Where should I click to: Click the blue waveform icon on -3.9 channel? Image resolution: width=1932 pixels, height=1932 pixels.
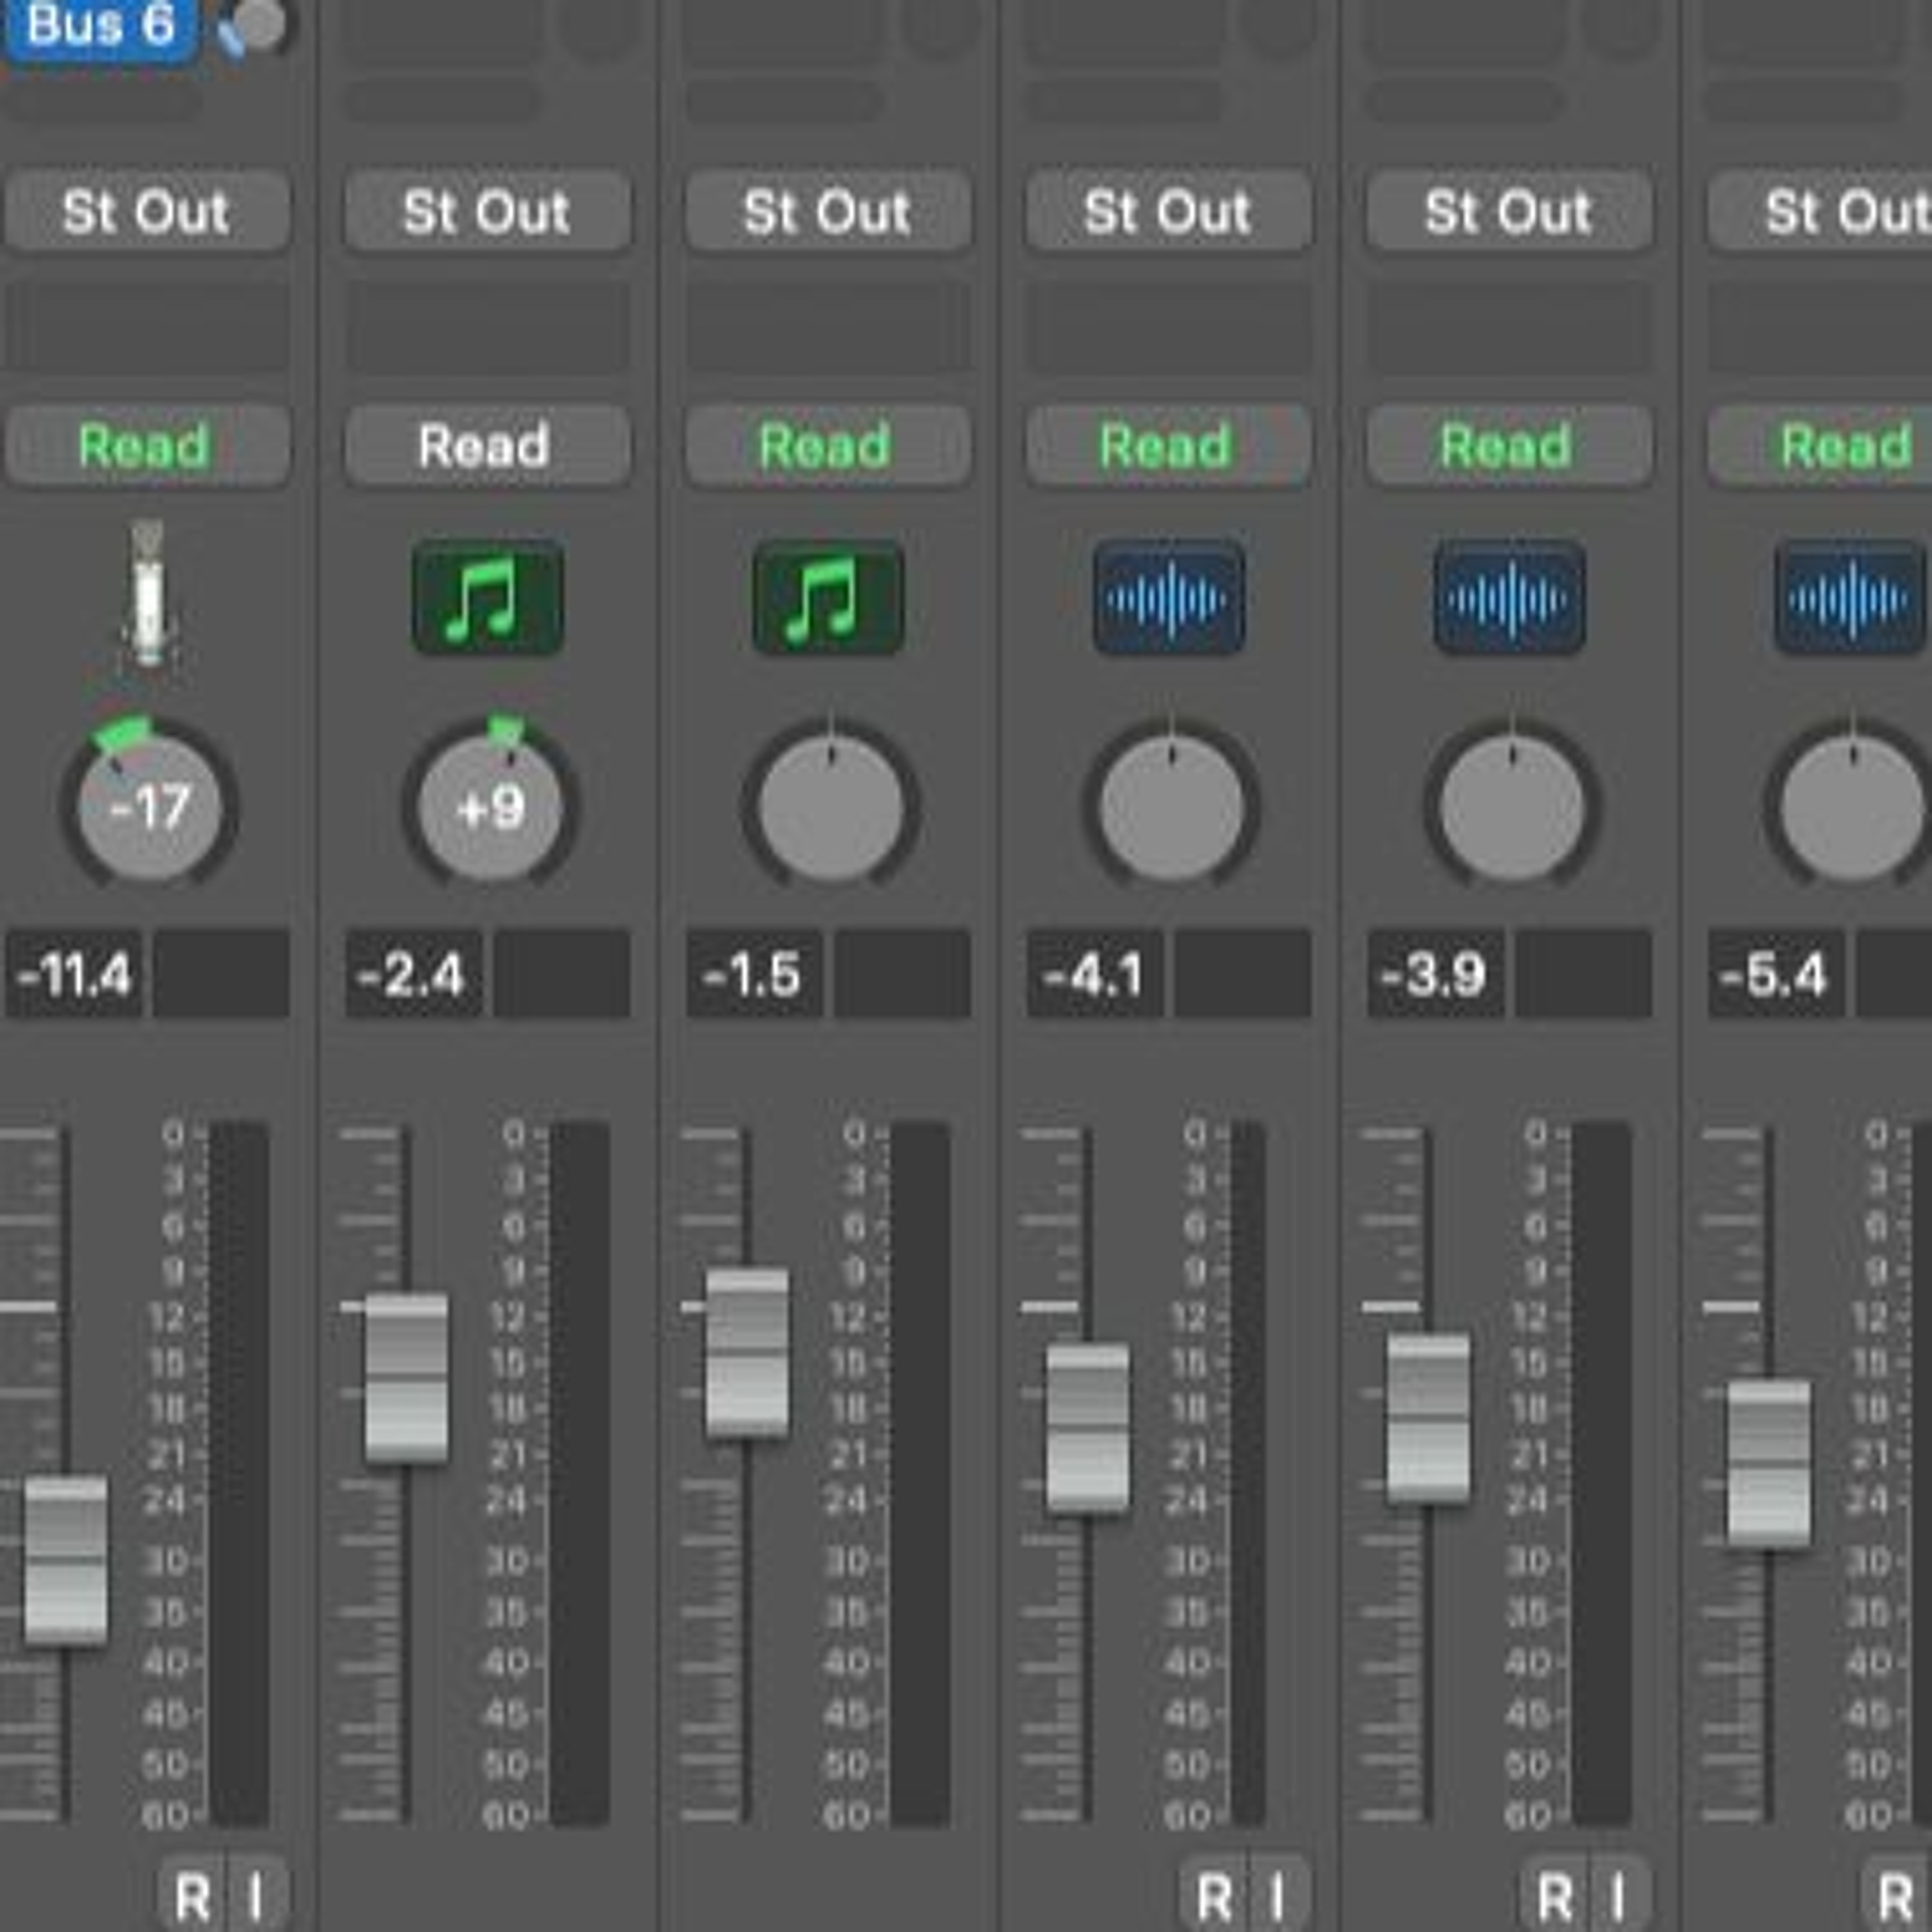pos(1509,598)
